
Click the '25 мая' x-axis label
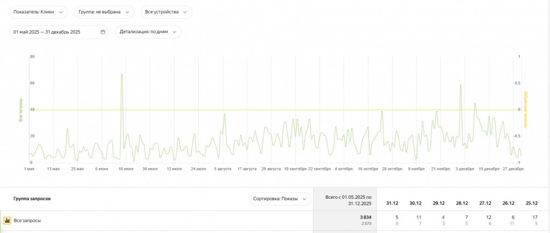coord(77,169)
